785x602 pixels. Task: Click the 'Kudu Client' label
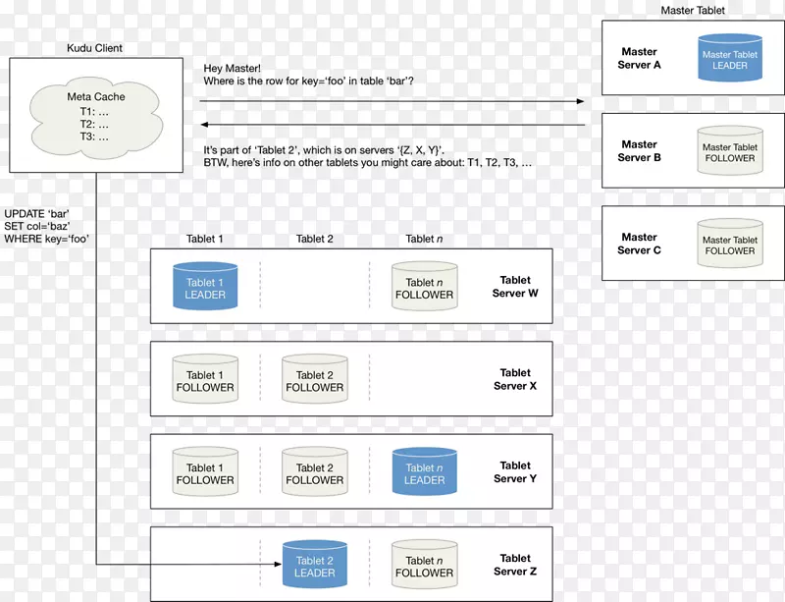point(94,48)
